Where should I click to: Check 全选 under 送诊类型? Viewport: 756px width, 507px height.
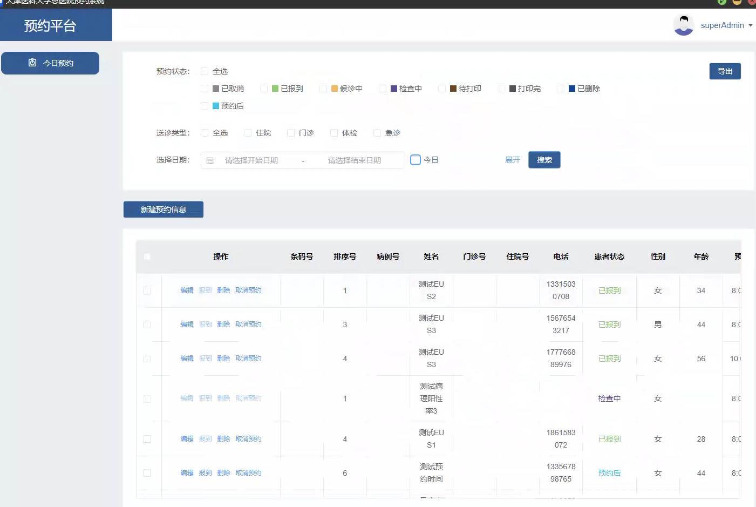coord(205,133)
